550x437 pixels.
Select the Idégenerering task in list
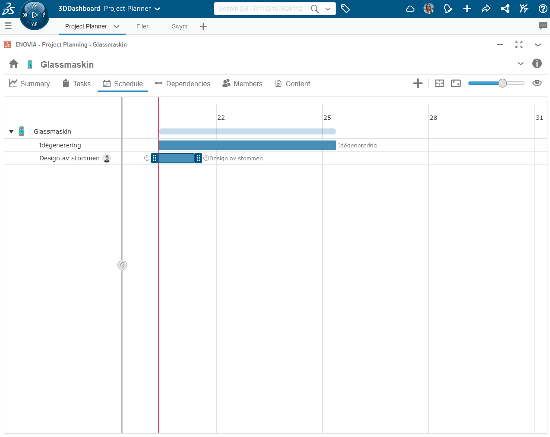(x=60, y=145)
